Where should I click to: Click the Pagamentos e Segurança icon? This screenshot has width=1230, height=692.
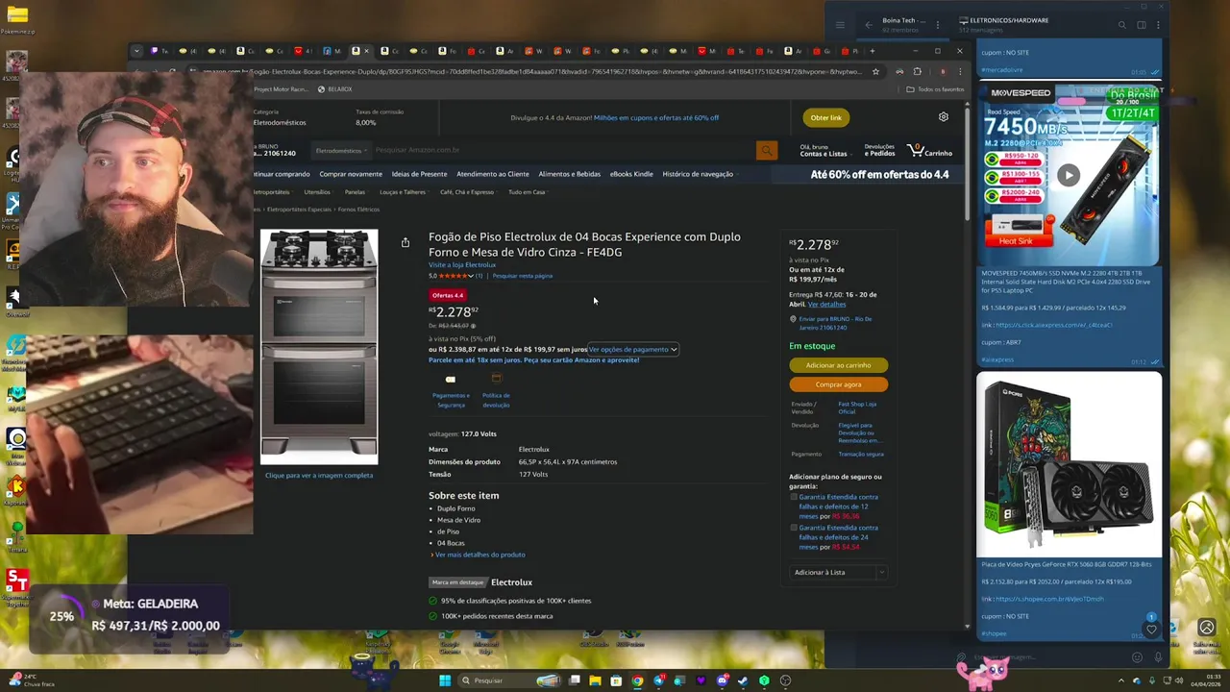click(x=451, y=379)
